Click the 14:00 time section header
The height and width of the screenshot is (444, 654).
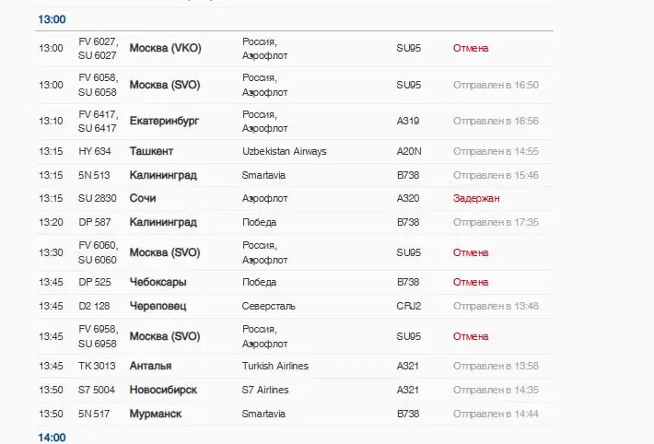(x=52, y=437)
